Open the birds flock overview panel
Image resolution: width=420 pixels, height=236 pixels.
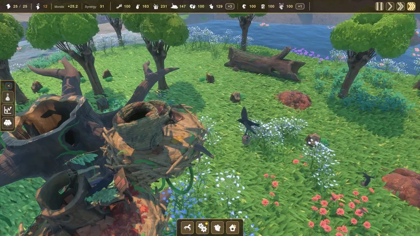(x=8, y=123)
